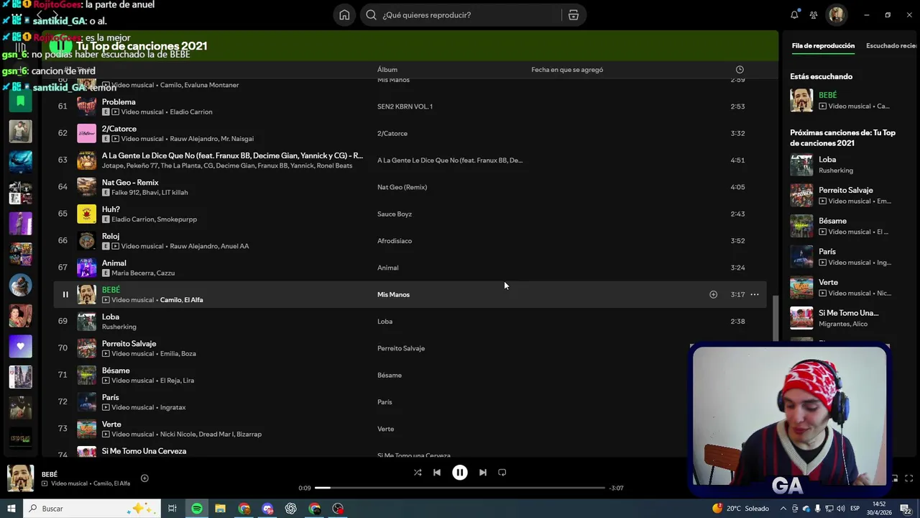920x518 pixels.
Task: Open the volume control in system tray
Action: (839, 509)
